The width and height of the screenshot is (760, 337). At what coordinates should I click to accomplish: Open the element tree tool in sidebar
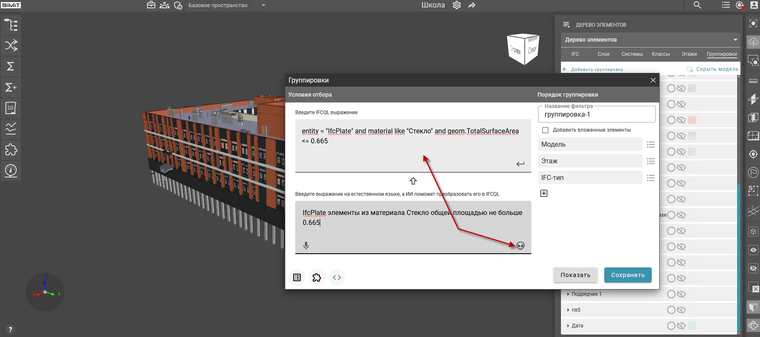coord(11,25)
